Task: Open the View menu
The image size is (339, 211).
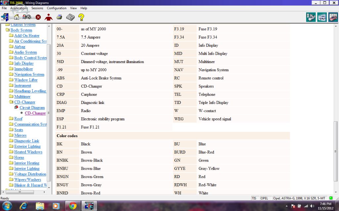Action: tap(73, 8)
